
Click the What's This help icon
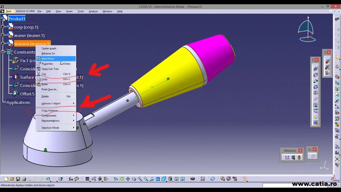point(61,179)
